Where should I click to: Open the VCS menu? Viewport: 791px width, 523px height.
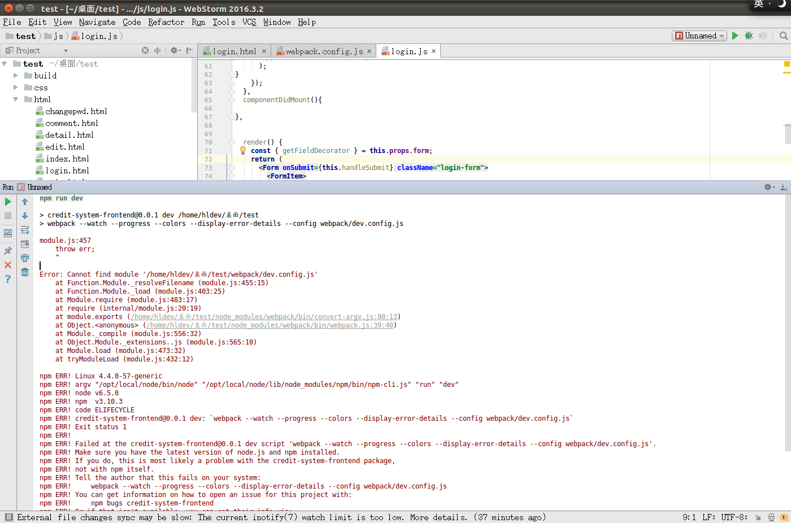(x=249, y=22)
